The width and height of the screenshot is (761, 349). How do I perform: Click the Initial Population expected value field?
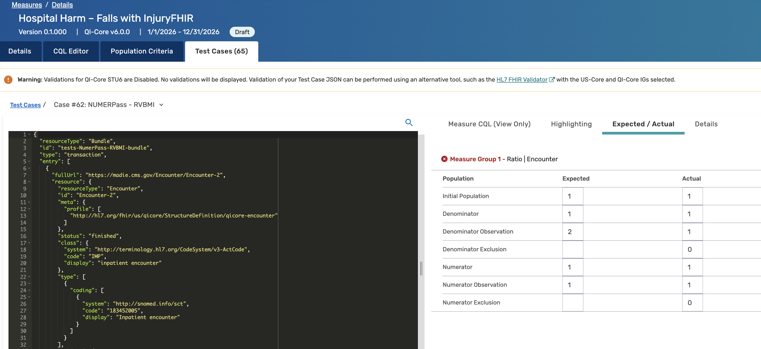click(572, 196)
